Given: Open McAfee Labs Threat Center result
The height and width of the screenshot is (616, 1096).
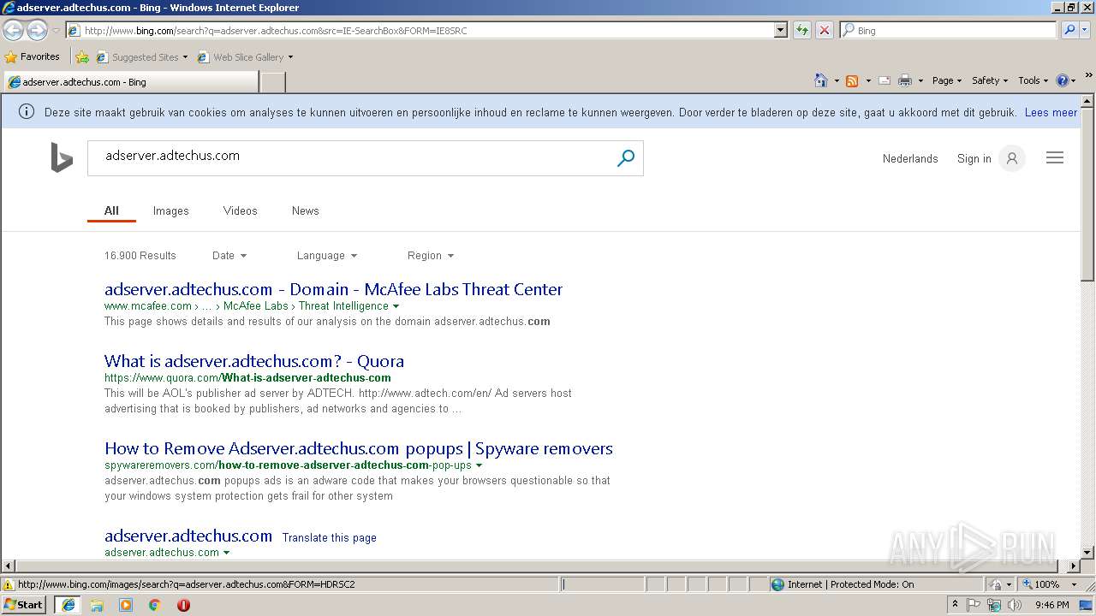Looking at the screenshot, I should pyautogui.click(x=333, y=289).
